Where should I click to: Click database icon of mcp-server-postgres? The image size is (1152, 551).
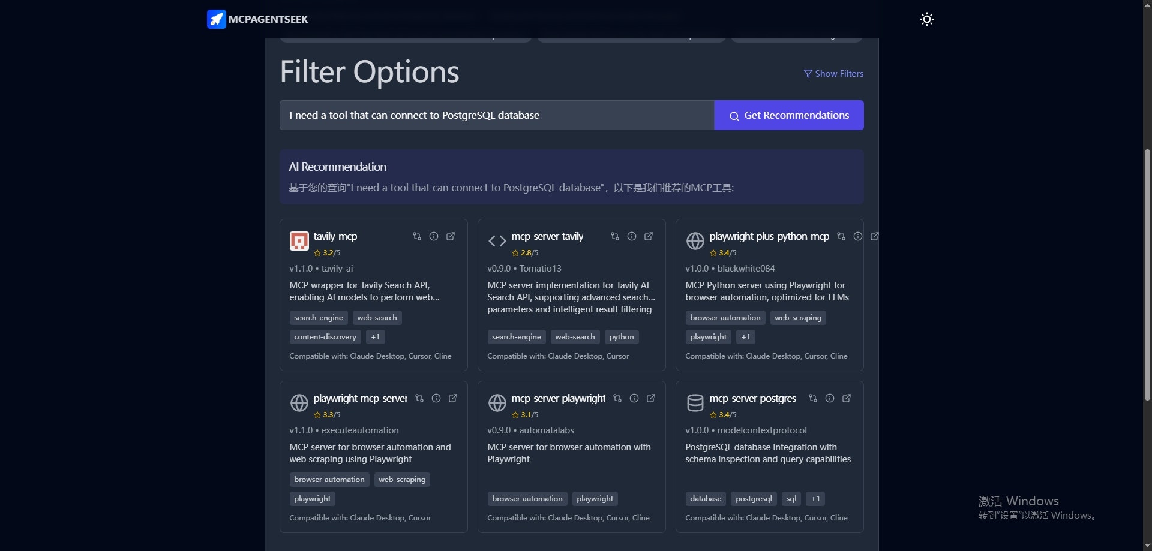pyautogui.click(x=695, y=403)
